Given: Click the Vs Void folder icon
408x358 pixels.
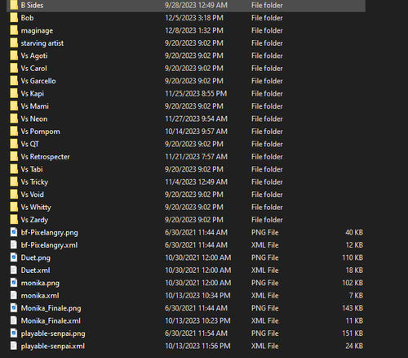Looking at the screenshot, I should pyautogui.click(x=14, y=195).
